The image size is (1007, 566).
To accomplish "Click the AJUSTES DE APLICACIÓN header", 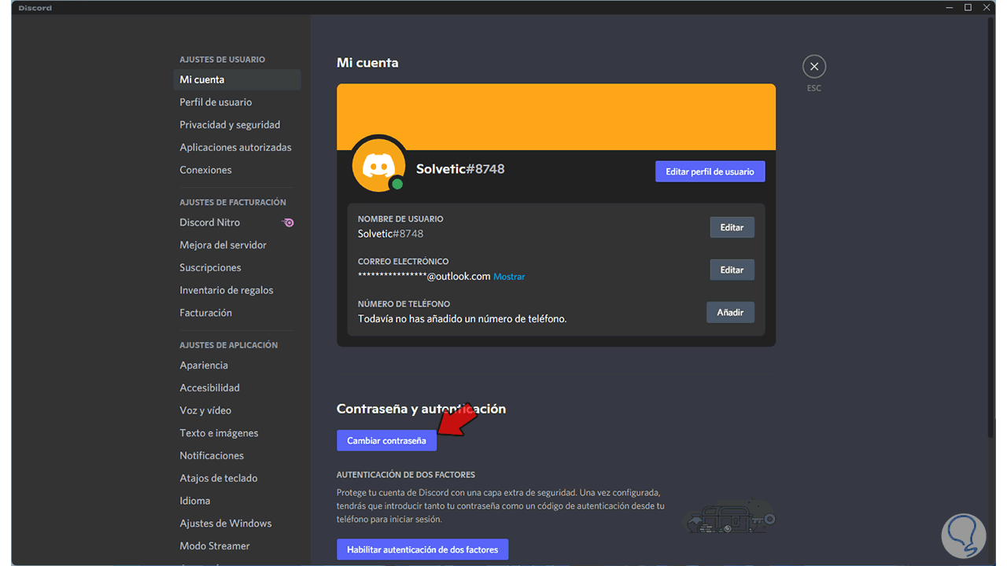I will click(228, 345).
